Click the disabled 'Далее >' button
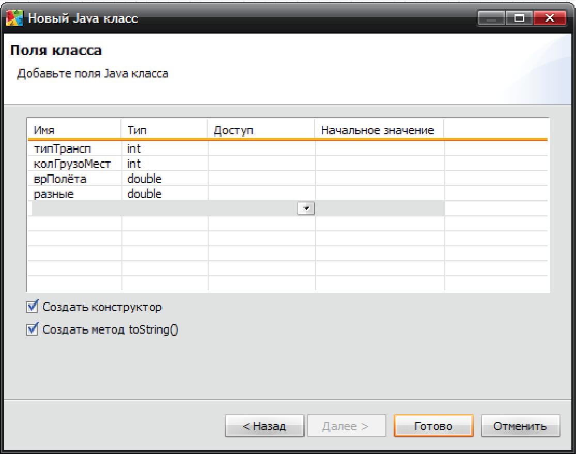This screenshot has width=576, height=454. [x=347, y=426]
